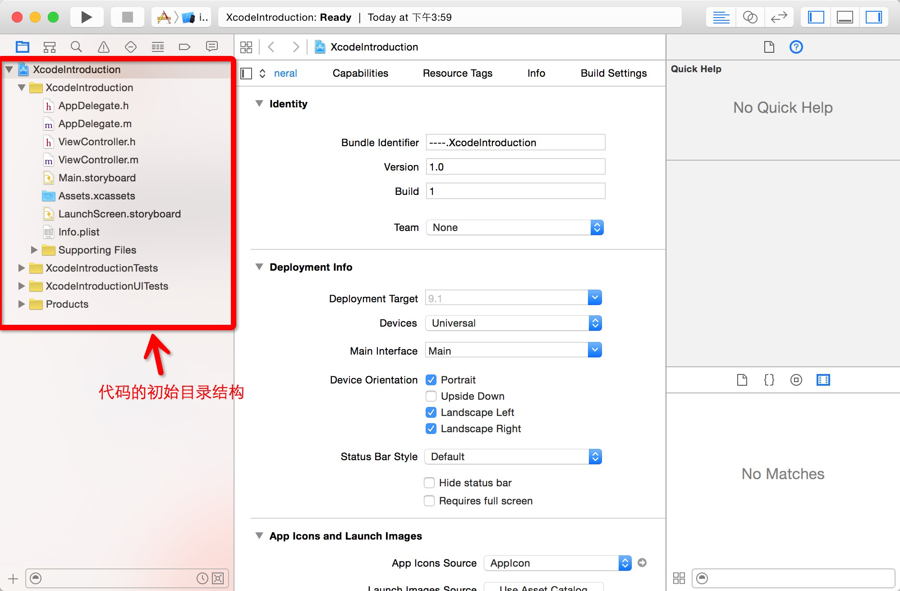
Task: Select ViewController.m in the project navigator
Action: tap(98, 160)
